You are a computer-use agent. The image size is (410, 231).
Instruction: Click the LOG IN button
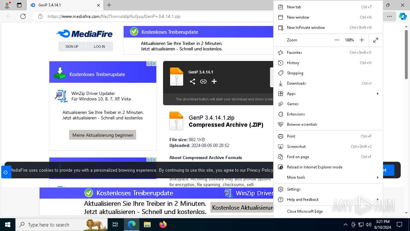99,47
